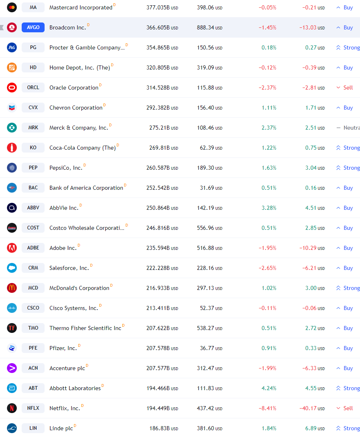Click the Netflix logo icon

[x=12, y=408]
